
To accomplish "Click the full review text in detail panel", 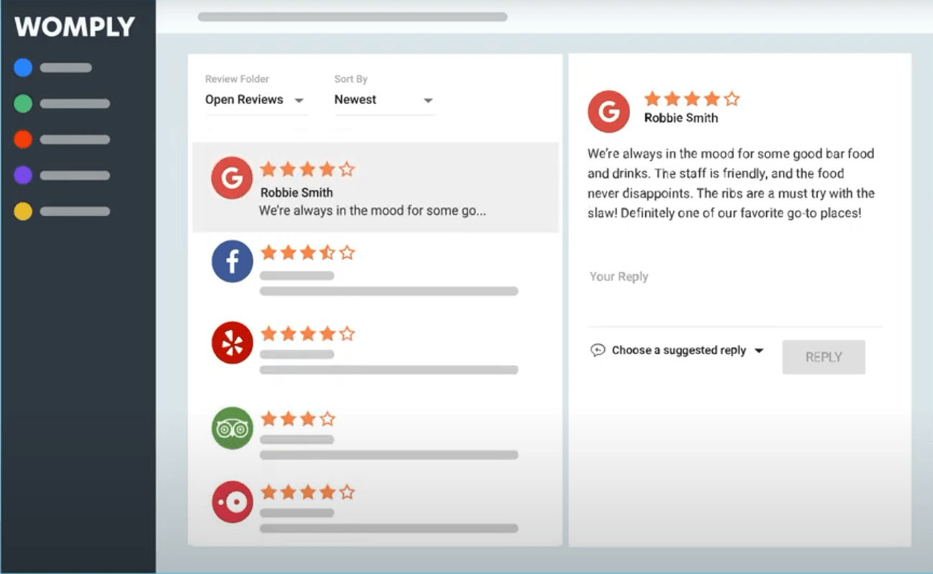I will [x=731, y=183].
